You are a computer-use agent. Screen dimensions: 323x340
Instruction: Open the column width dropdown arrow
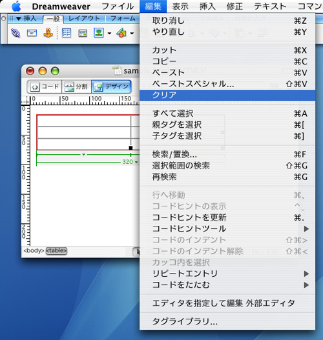click(x=83, y=155)
